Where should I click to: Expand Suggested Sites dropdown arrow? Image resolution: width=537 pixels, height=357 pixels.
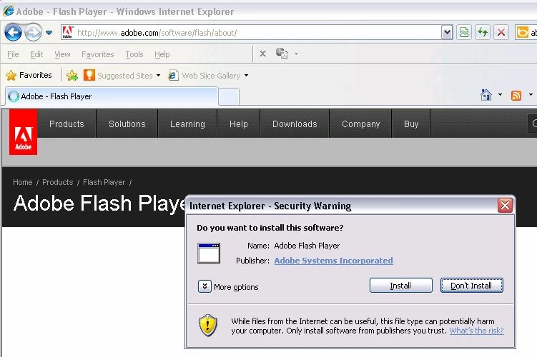[x=158, y=76]
